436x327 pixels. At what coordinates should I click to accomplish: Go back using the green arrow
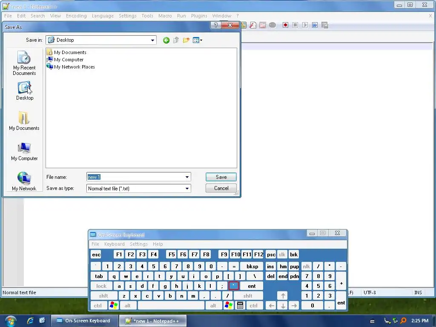click(x=166, y=40)
